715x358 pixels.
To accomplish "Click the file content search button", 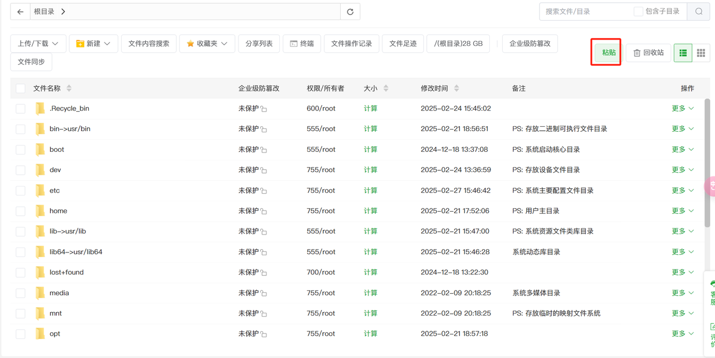I will 149,44.
